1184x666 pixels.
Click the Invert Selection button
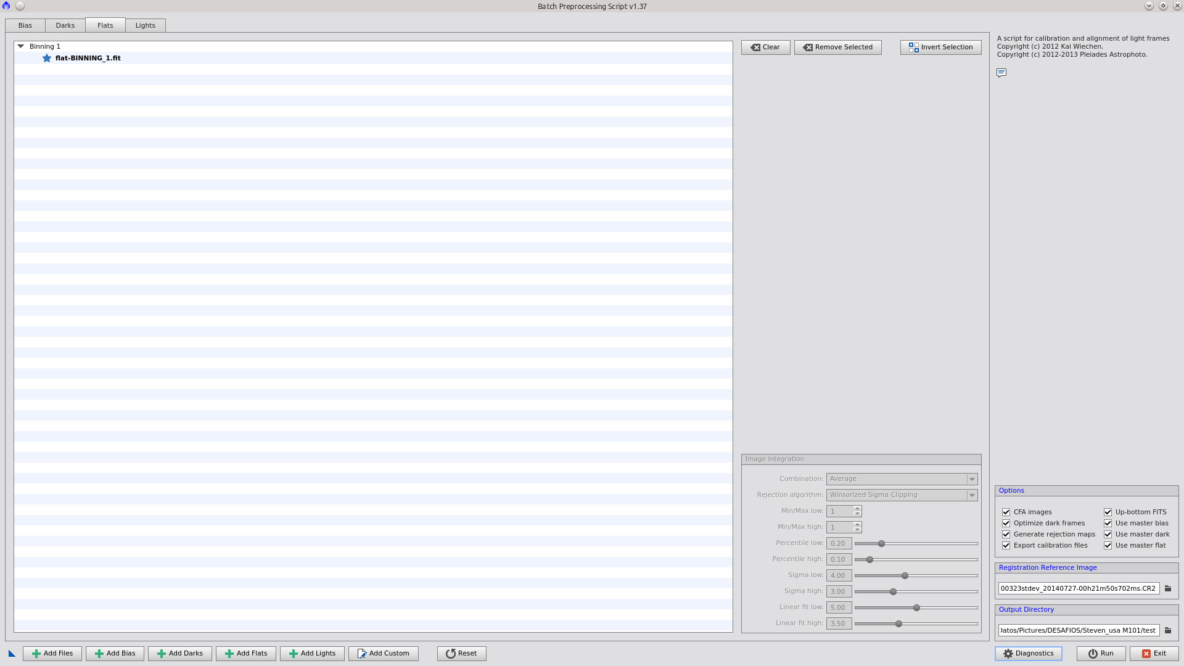940,47
